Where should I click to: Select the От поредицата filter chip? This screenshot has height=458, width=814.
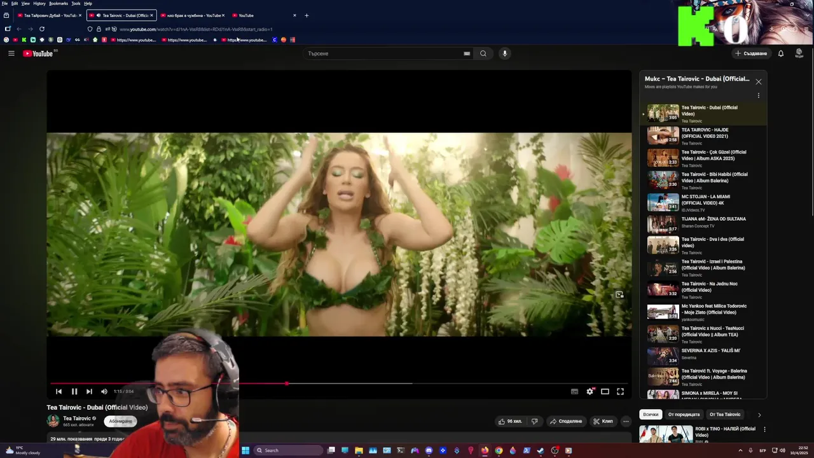pos(684,415)
